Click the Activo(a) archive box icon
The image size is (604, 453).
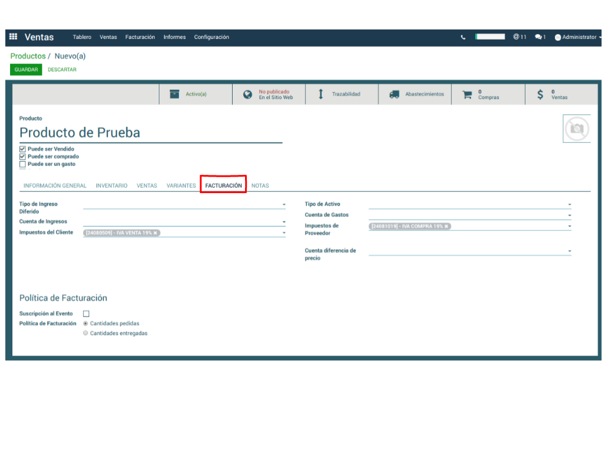point(174,94)
